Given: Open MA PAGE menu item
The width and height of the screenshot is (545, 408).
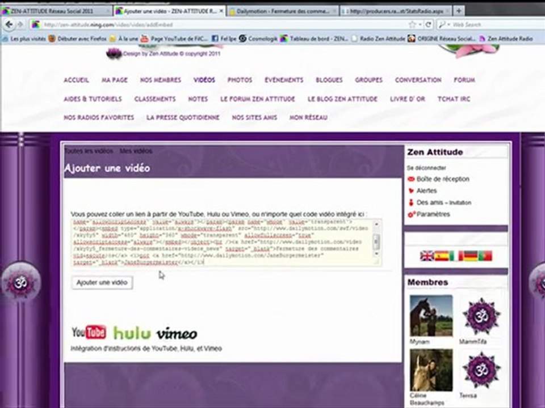Looking at the screenshot, I should tap(114, 80).
